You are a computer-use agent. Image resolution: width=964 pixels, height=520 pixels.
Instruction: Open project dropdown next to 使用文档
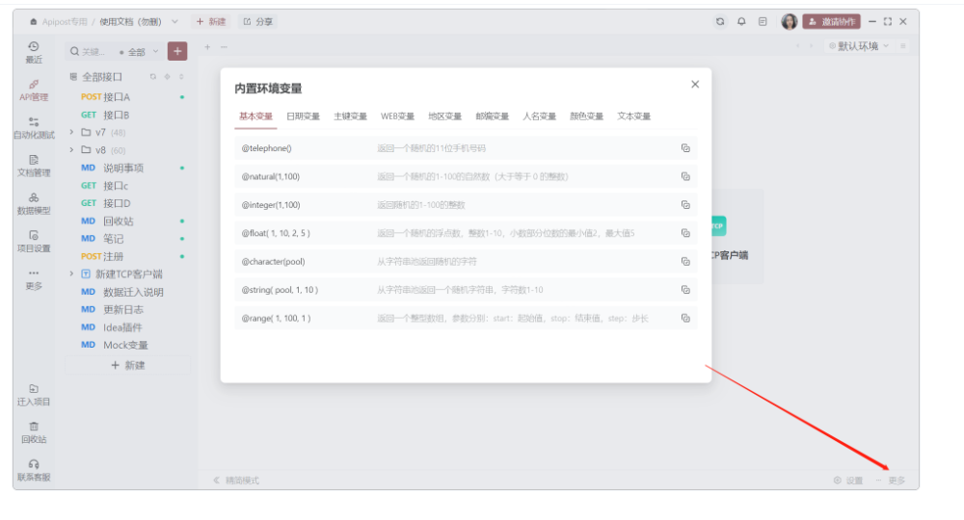(x=174, y=21)
